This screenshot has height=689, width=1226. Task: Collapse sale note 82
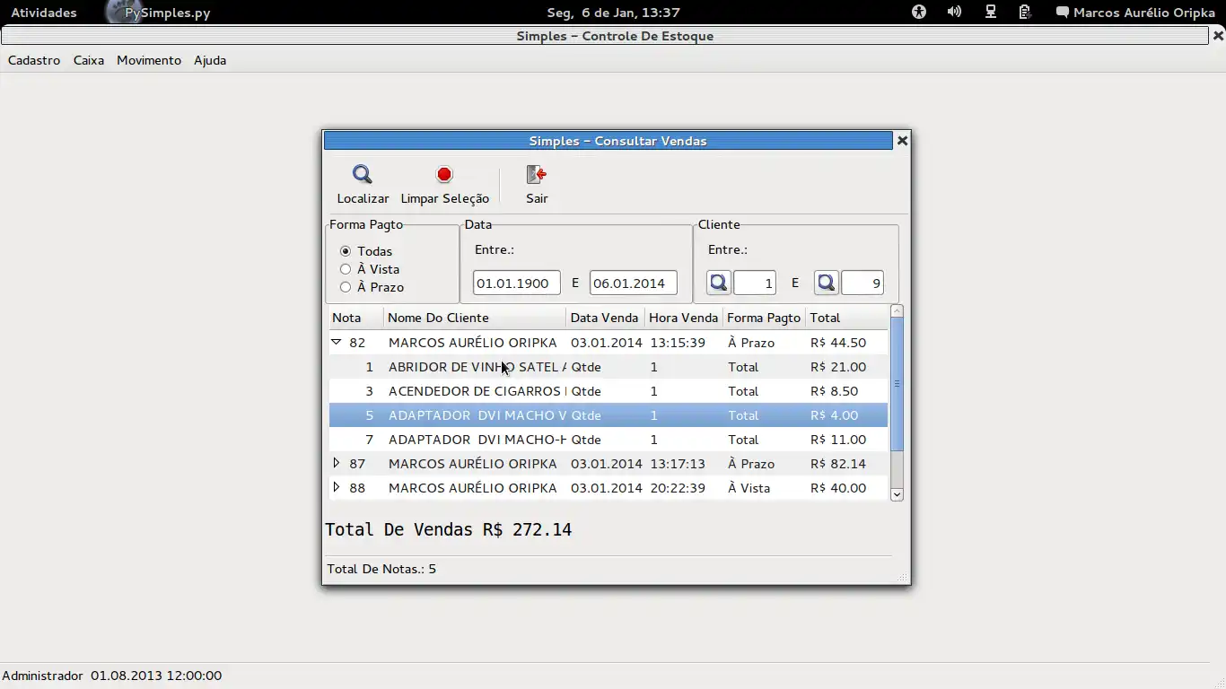pyautogui.click(x=337, y=342)
